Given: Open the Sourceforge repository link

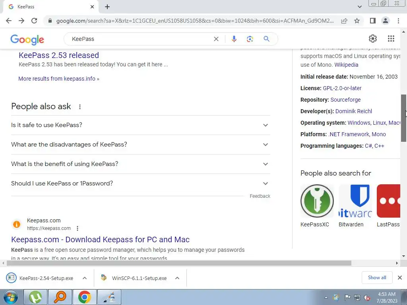Looking at the screenshot, I should 345,100.
